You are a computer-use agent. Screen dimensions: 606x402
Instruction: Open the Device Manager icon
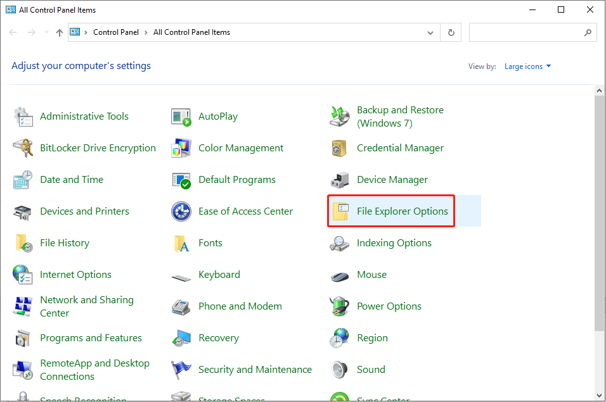(340, 180)
